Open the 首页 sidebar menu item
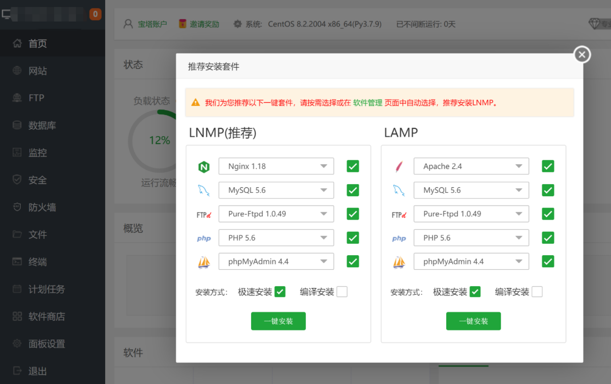The image size is (611, 384). click(x=53, y=44)
